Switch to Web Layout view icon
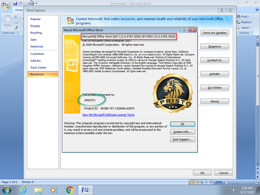The height and width of the screenshot is (195, 260). 202,182
